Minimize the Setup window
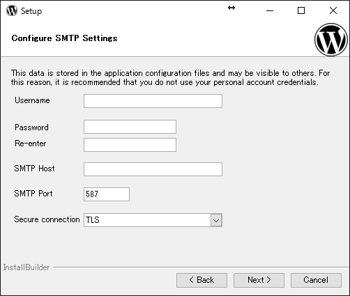Viewport: 350px width, 296px height. [x=270, y=10]
